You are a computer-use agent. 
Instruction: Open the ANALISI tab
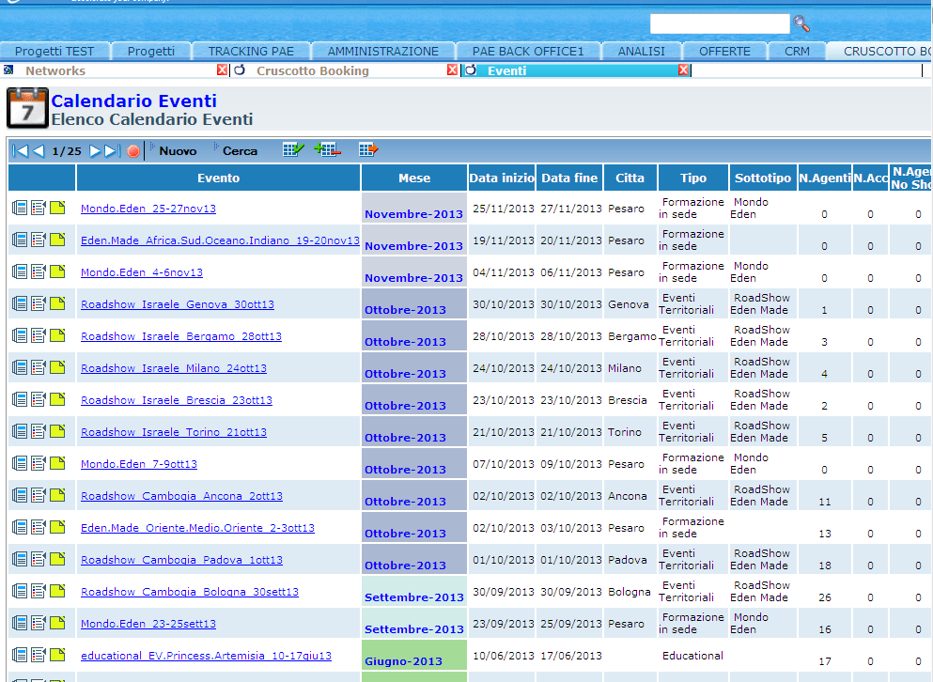coord(642,51)
